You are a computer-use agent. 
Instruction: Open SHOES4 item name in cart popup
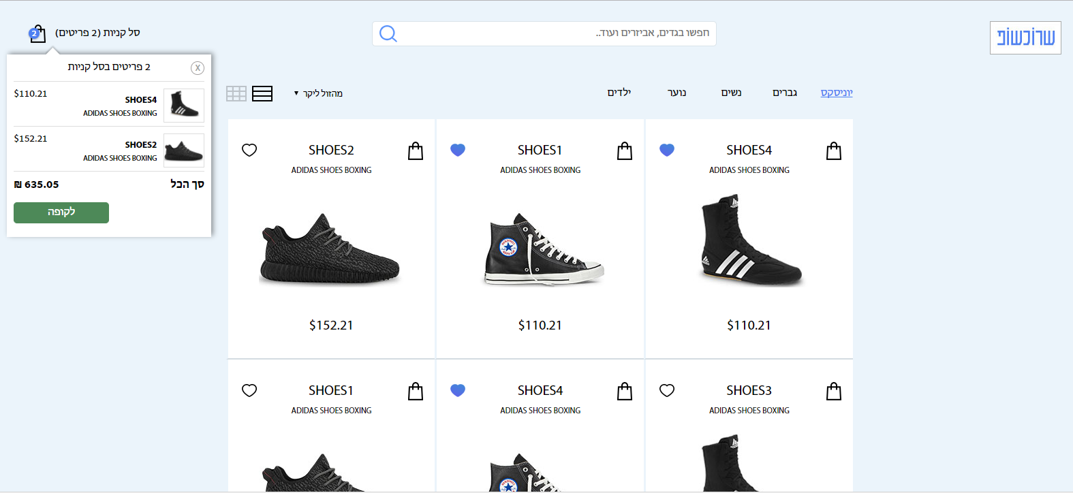[x=141, y=100]
